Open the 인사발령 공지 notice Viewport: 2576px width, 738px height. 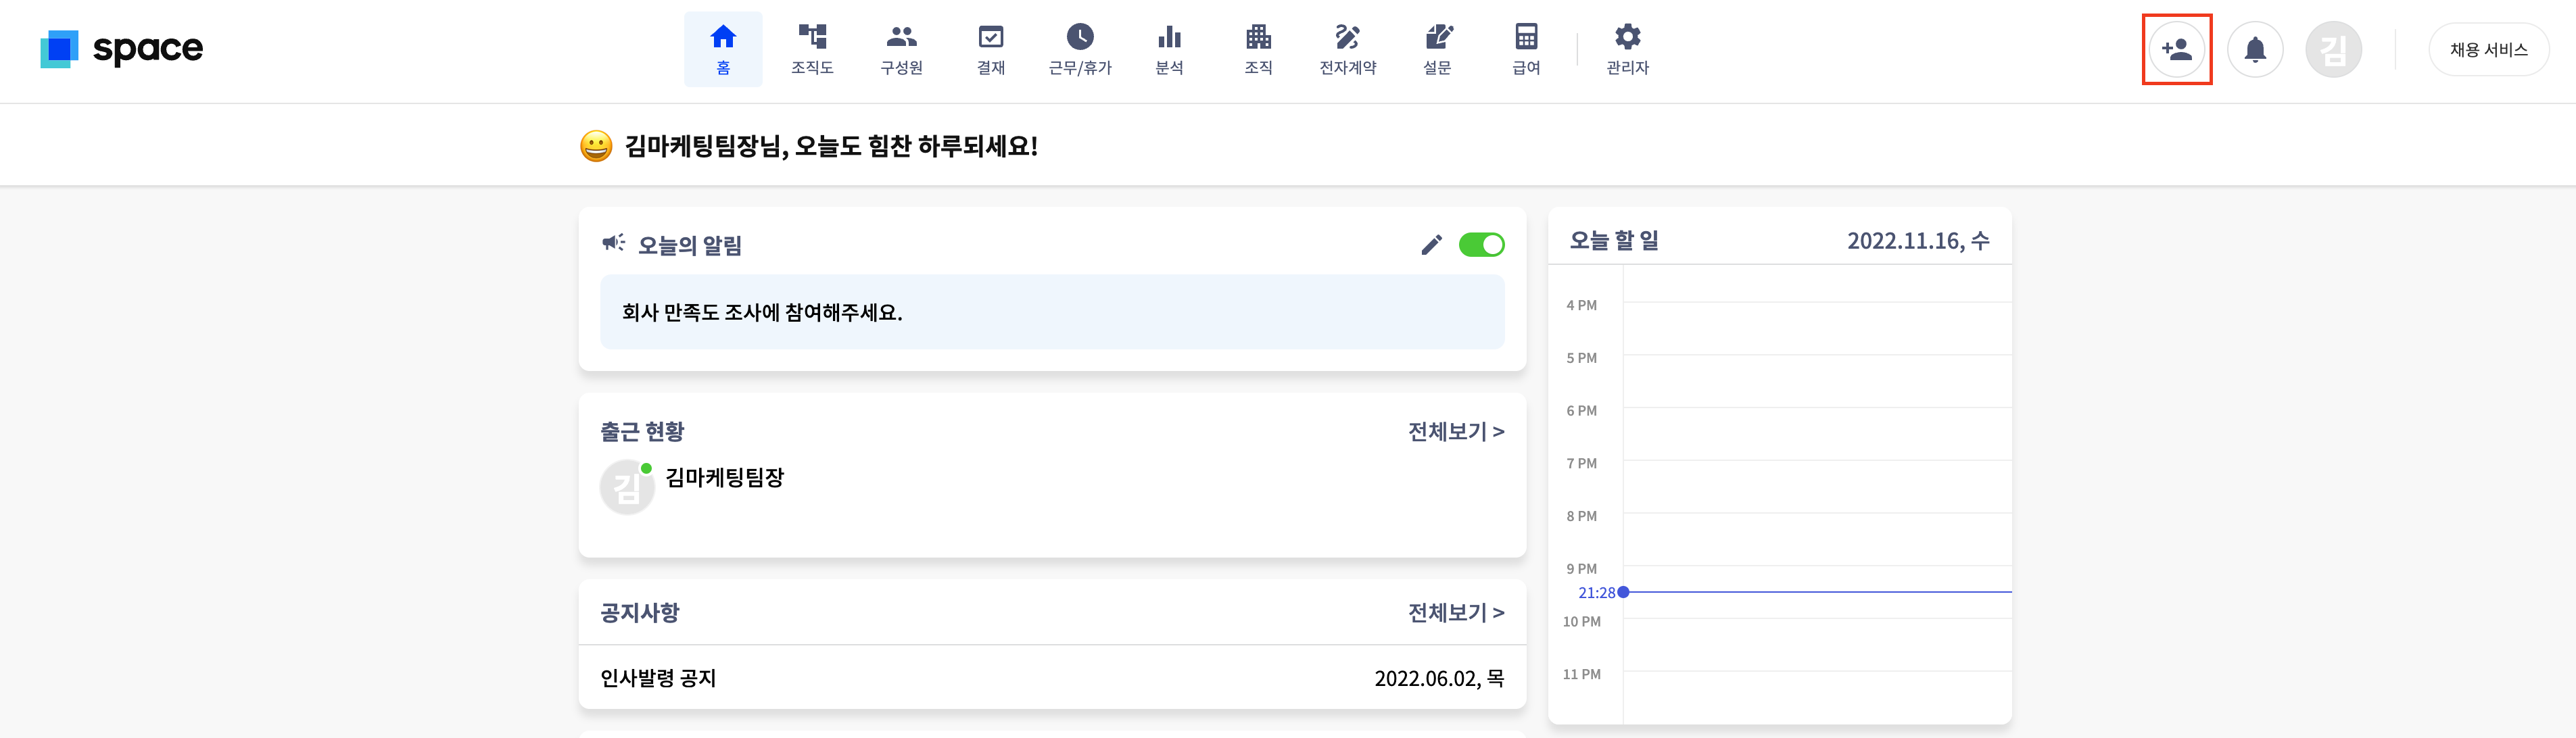click(658, 678)
